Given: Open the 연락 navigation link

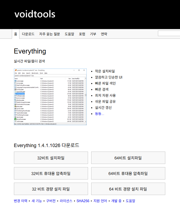Looking at the screenshot, I should pyautogui.click(x=104, y=34).
